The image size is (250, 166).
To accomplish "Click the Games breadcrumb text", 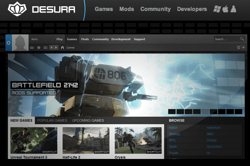I will pos(71,48).
